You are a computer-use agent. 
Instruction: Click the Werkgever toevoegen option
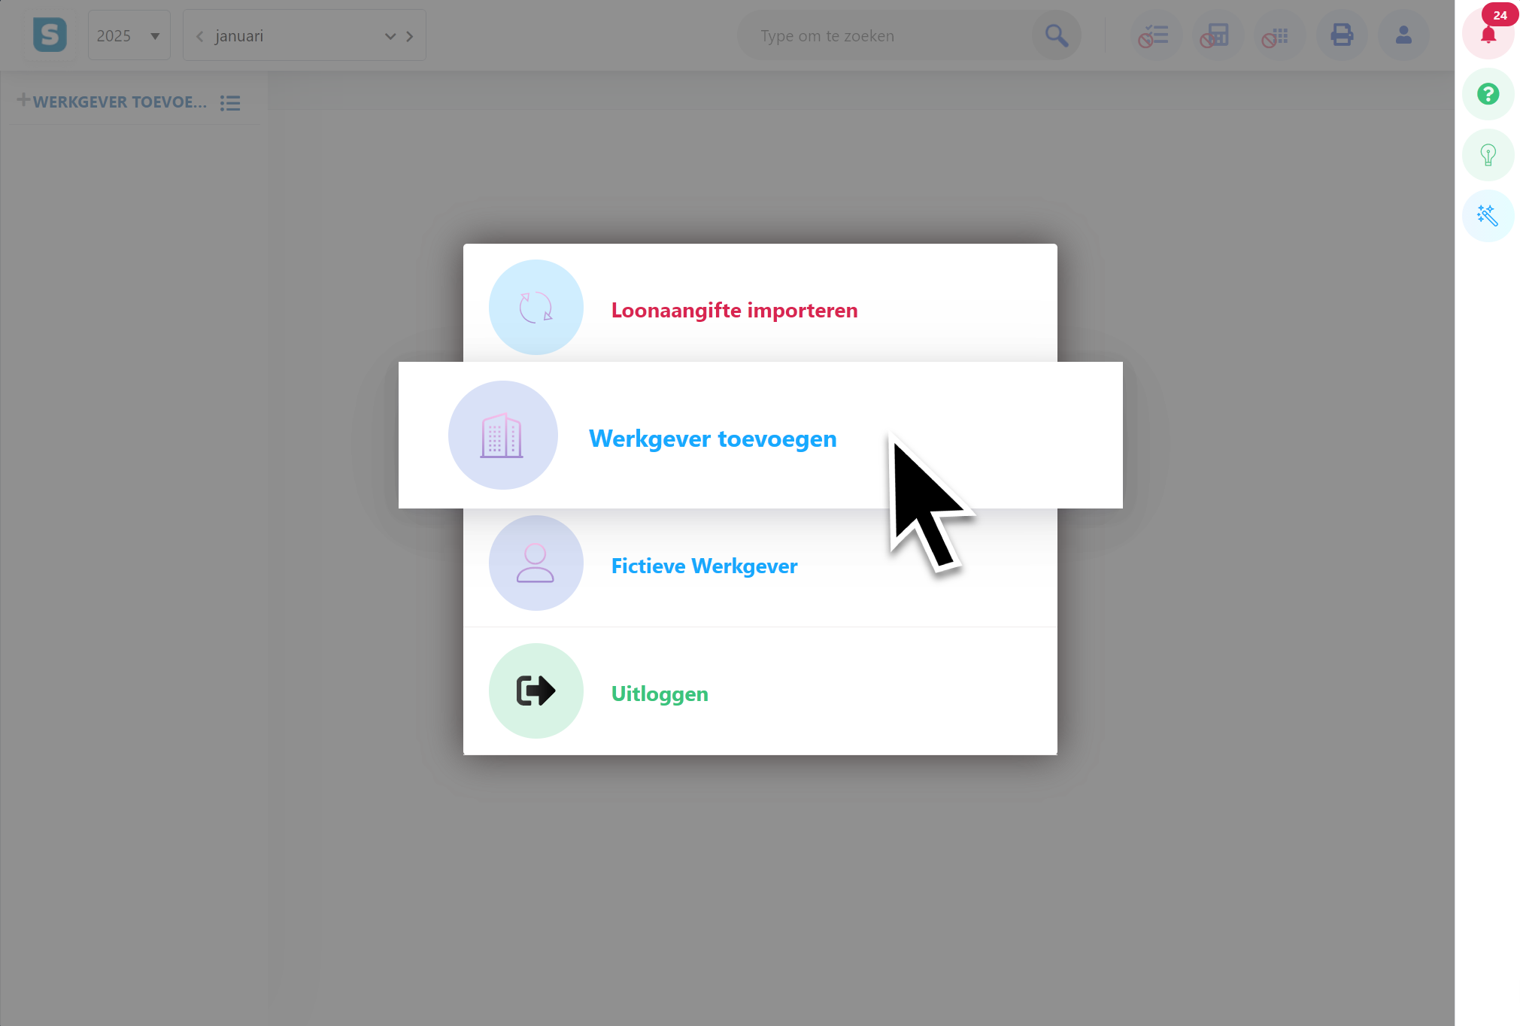(711, 438)
